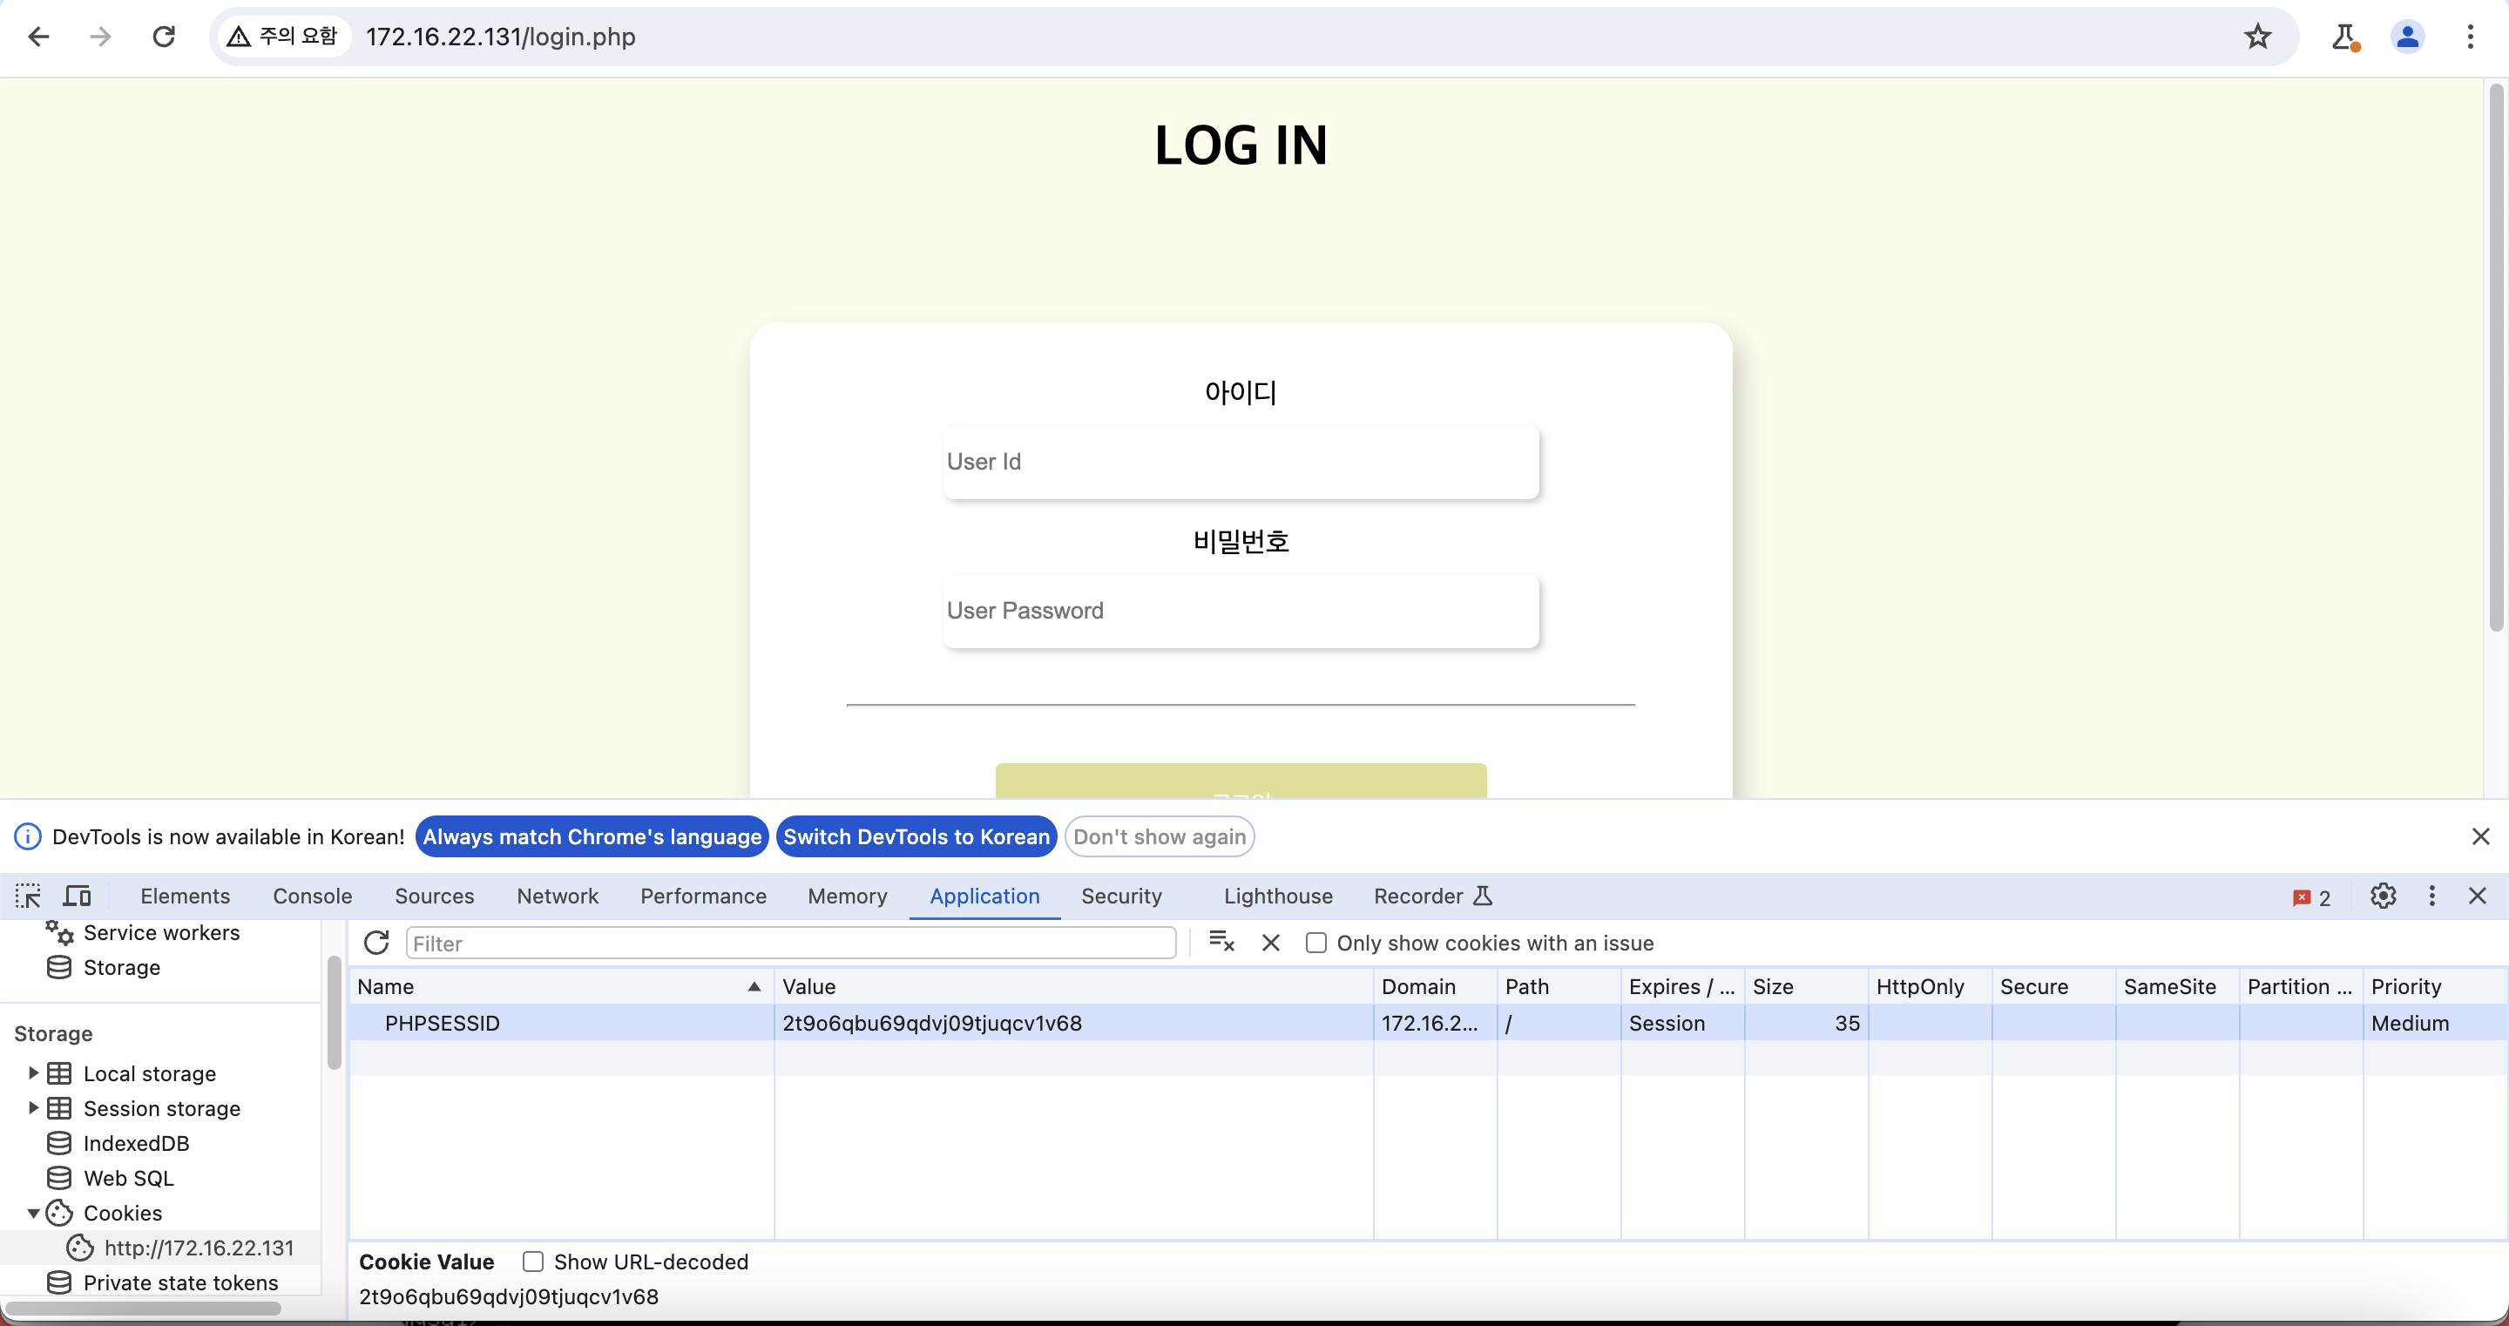This screenshot has height=1326, width=2509.
Task: Open DevTools settings gear
Action: click(2383, 896)
